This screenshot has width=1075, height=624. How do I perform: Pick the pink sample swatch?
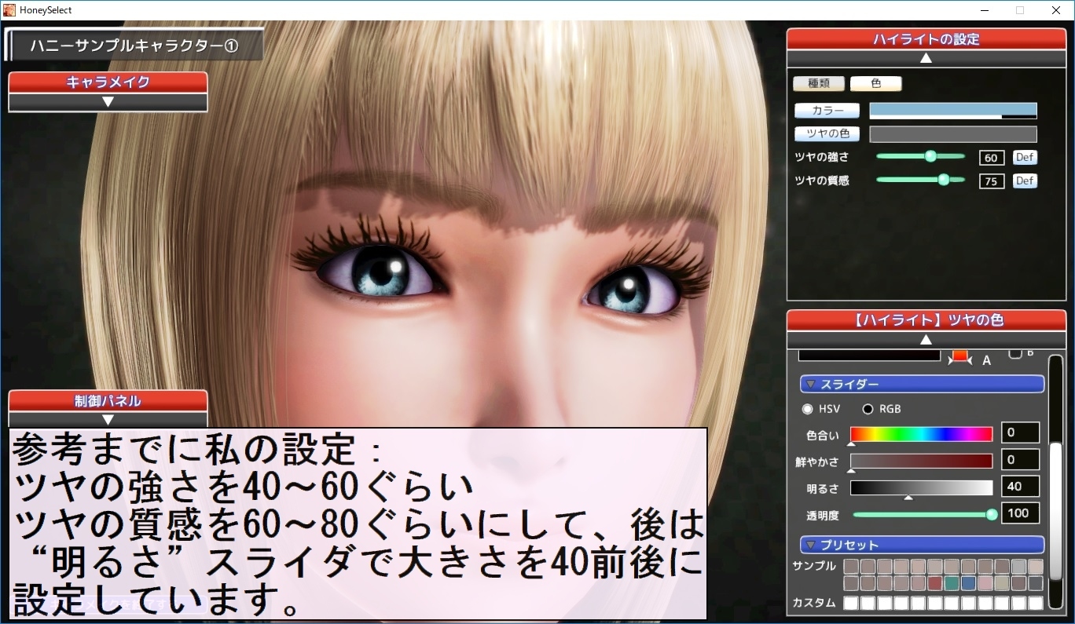coord(985,583)
